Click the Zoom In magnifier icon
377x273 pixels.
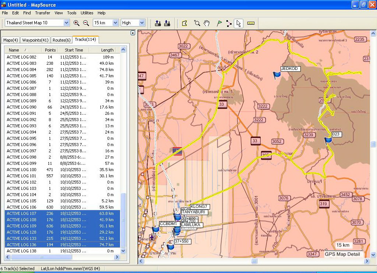coord(77,23)
